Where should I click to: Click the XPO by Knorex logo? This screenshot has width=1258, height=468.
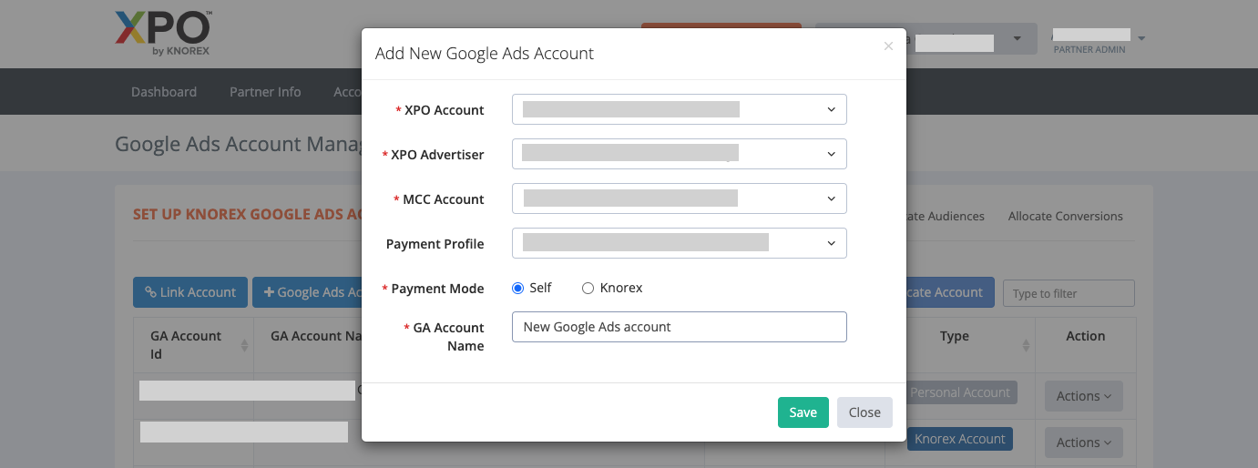click(163, 33)
